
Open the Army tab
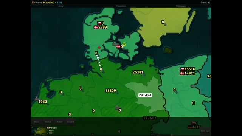(x=61, y=6)
